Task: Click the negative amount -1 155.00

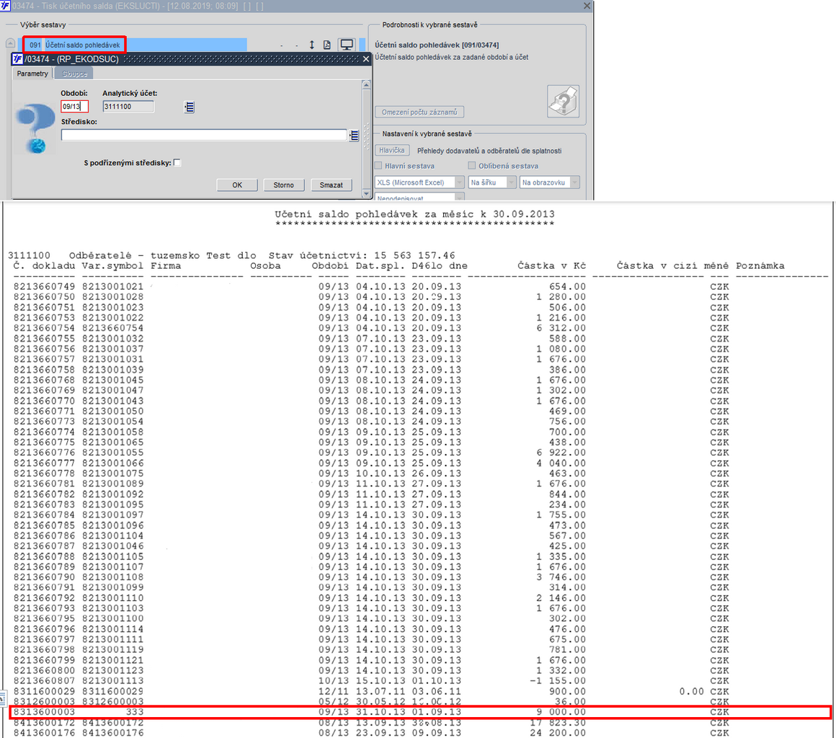Action: (x=558, y=680)
